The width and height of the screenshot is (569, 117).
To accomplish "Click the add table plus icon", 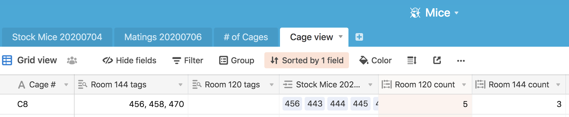I will [x=359, y=37].
